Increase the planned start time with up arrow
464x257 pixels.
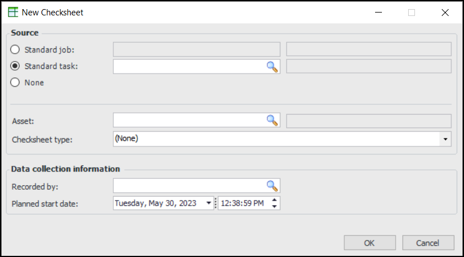[275, 199]
